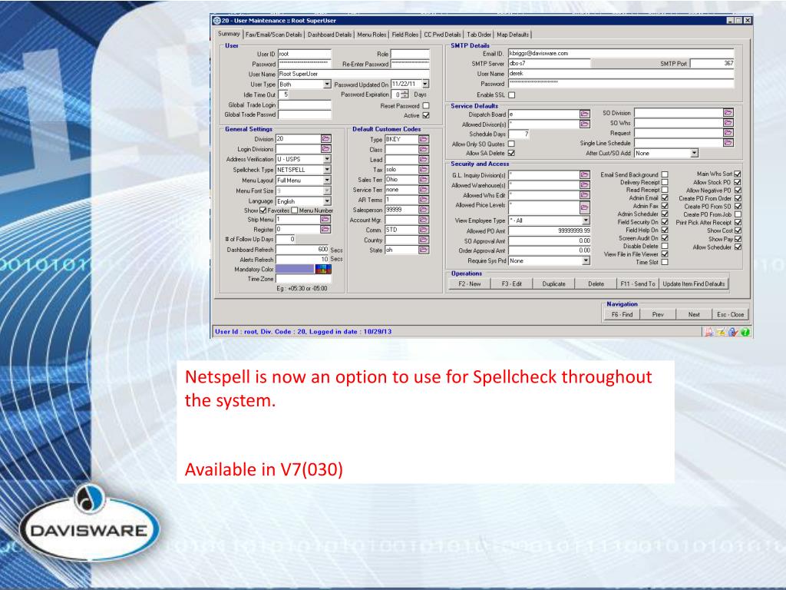Screen dimensions: 786x590
Task: Open lookup icon for SO Division
Action: [x=728, y=113]
